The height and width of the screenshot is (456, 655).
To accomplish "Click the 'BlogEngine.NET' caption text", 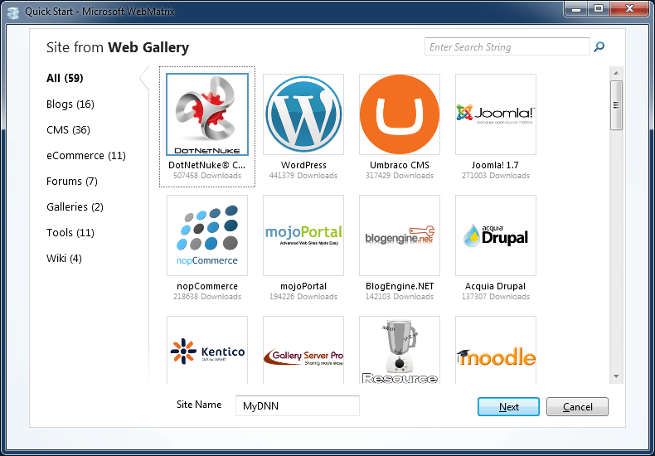I will (400, 286).
